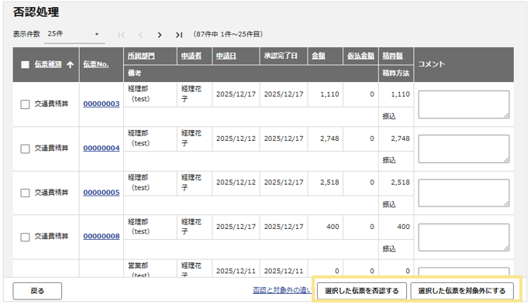
Task: Toggle select-all checkbox in table header
Action: pyautogui.click(x=25, y=64)
